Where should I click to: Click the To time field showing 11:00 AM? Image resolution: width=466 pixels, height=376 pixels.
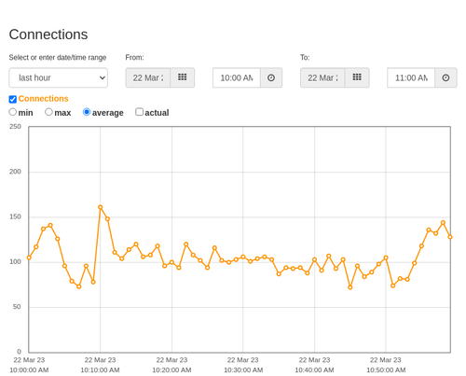tap(411, 77)
